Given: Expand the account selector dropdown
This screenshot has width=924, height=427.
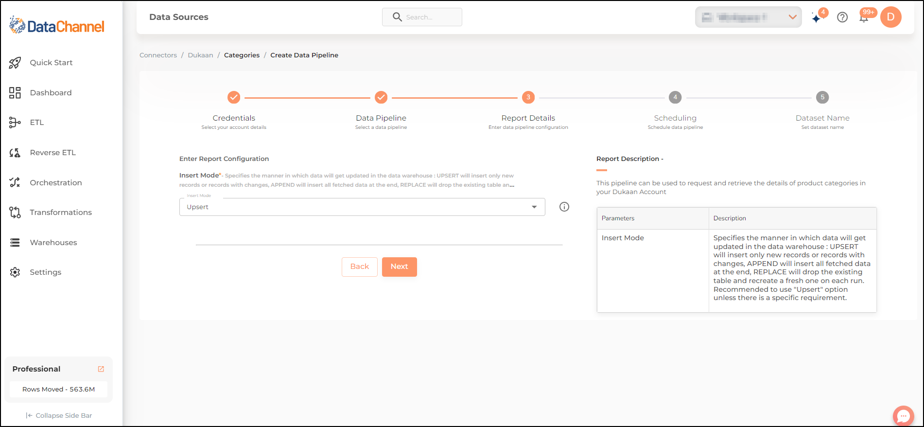Looking at the screenshot, I should click(x=749, y=17).
